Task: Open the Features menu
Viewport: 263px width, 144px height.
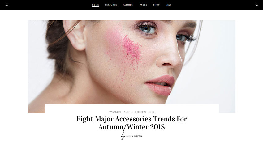Action: (111, 5)
